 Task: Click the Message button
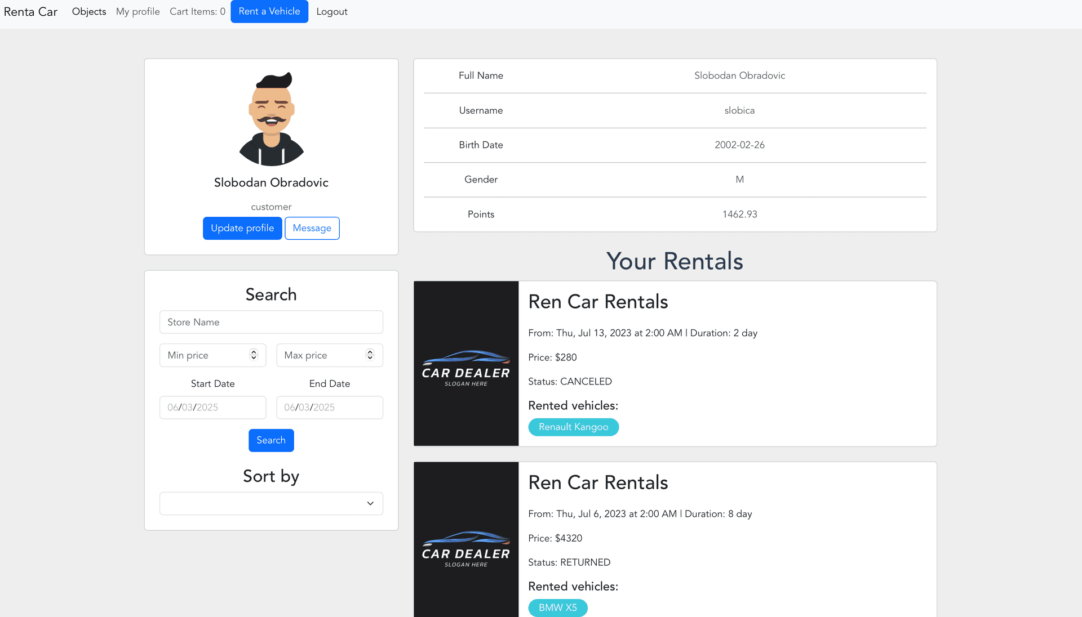click(x=312, y=228)
